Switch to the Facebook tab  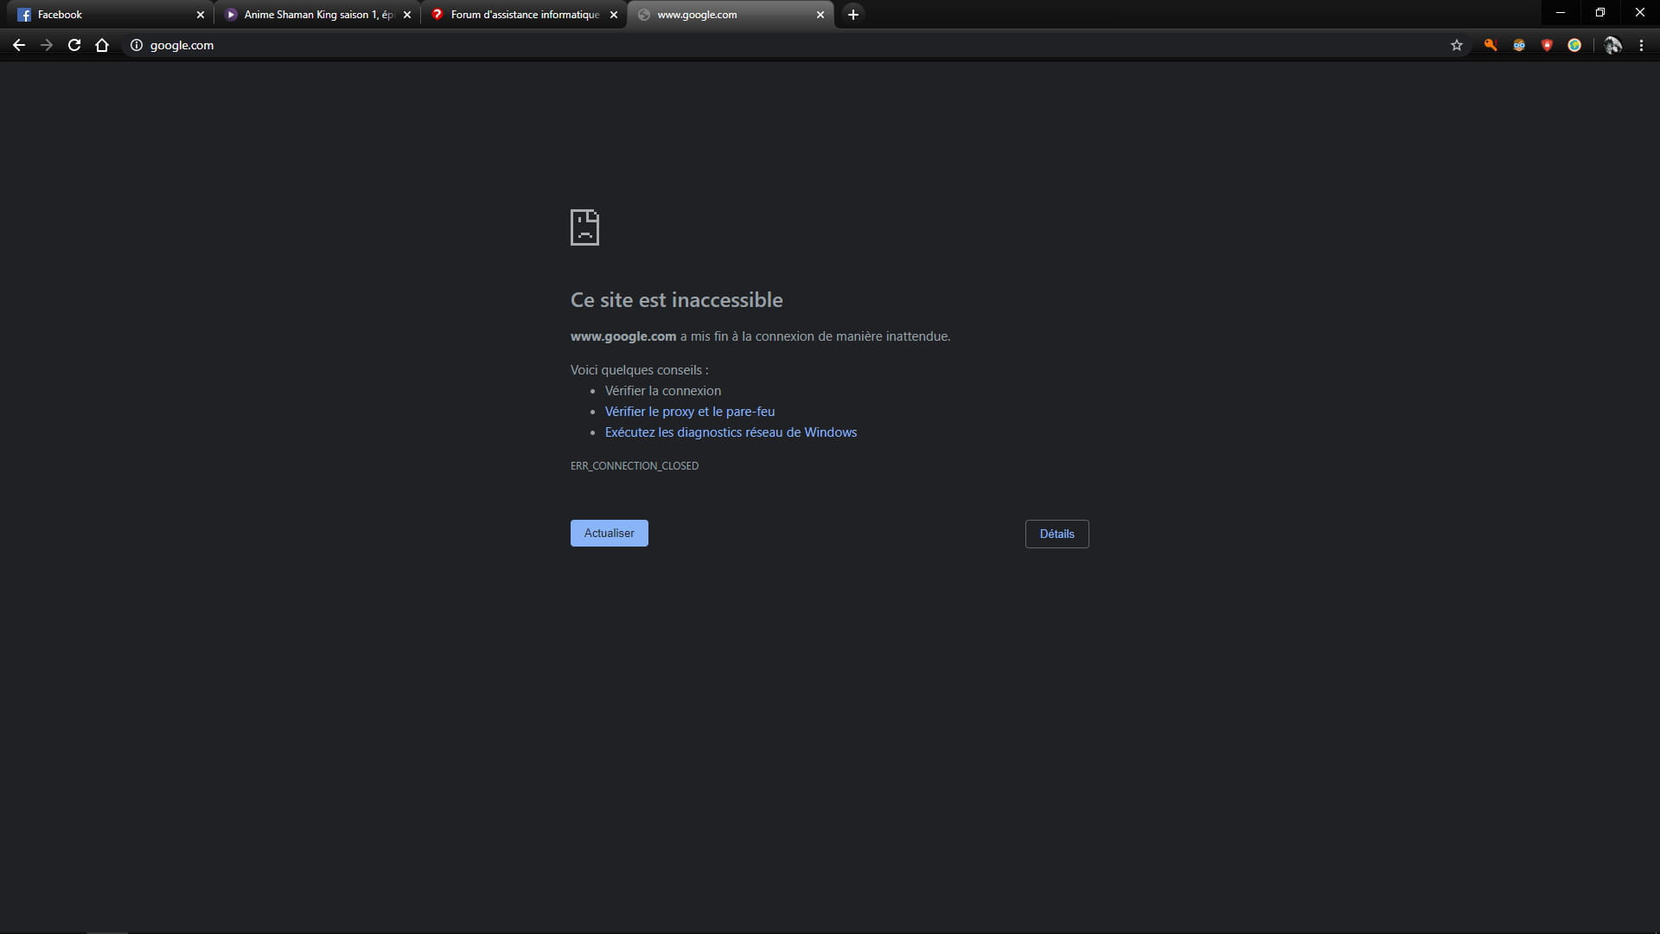[x=104, y=15]
